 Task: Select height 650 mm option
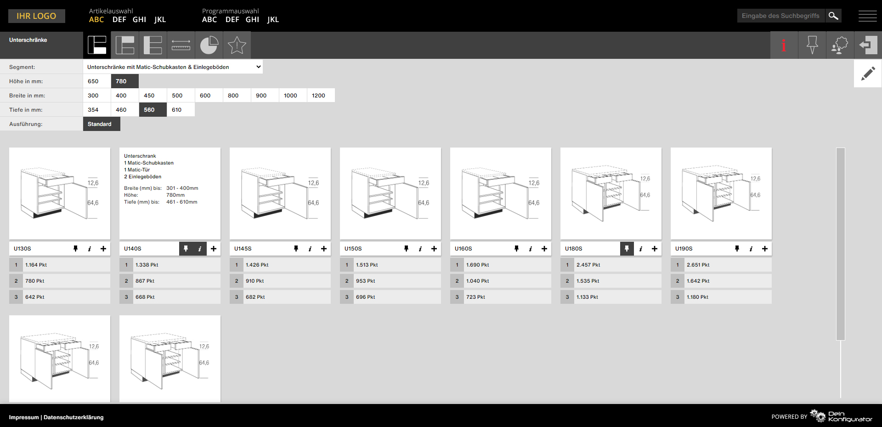coord(97,81)
